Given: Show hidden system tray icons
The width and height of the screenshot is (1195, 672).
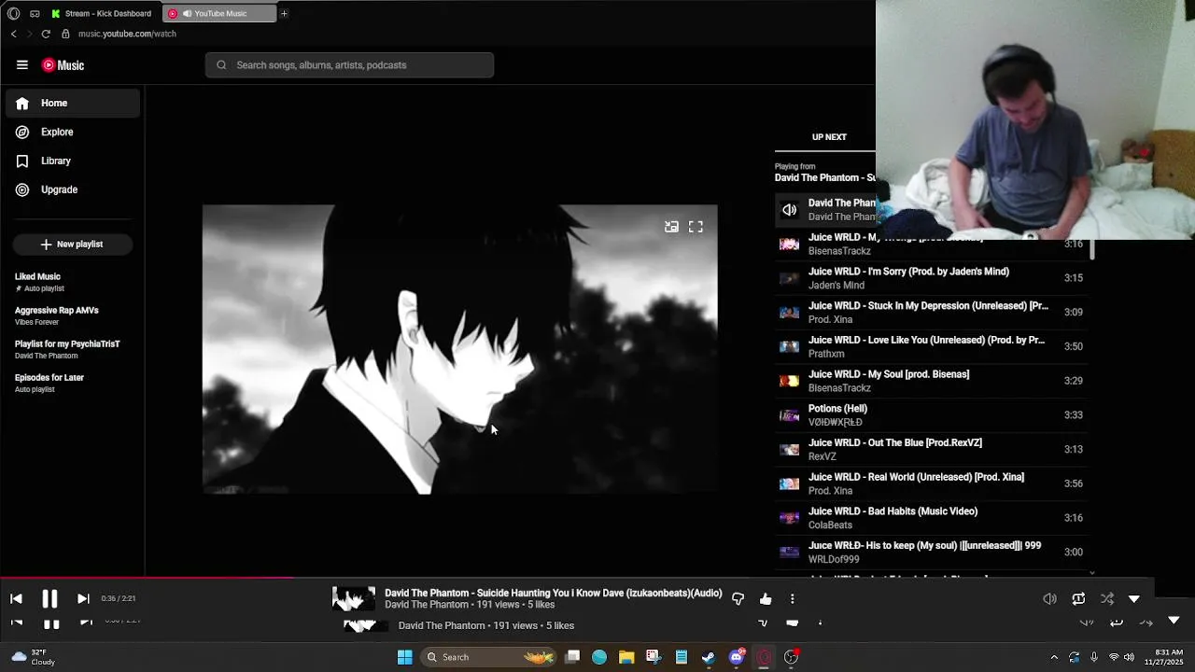Looking at the screenshot, I should (x=1054, y=657).
